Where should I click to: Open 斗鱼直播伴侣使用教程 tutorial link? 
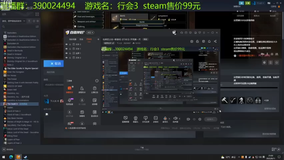pos(77,128)
